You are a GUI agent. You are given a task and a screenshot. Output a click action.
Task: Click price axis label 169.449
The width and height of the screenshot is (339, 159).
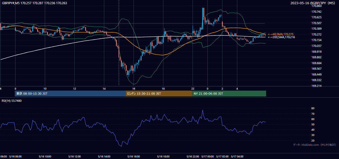[x=316, y=74]
